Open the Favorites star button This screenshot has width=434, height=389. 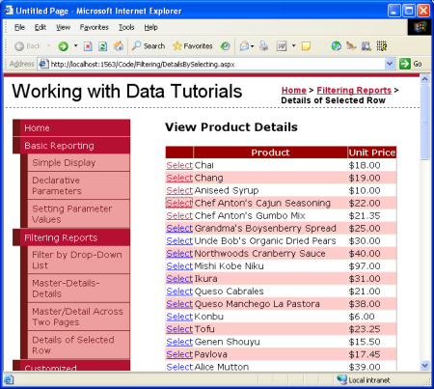(x=193, y=46)
